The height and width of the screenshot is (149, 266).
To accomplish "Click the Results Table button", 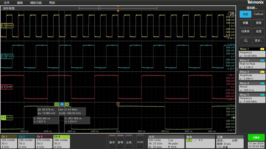I will point(245,32).
